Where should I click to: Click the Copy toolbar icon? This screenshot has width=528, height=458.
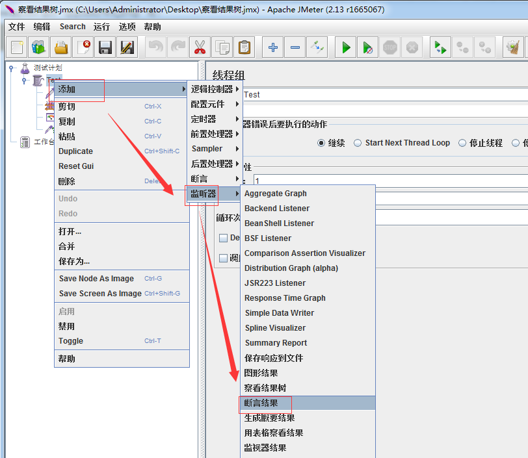(x=222, y=47)
